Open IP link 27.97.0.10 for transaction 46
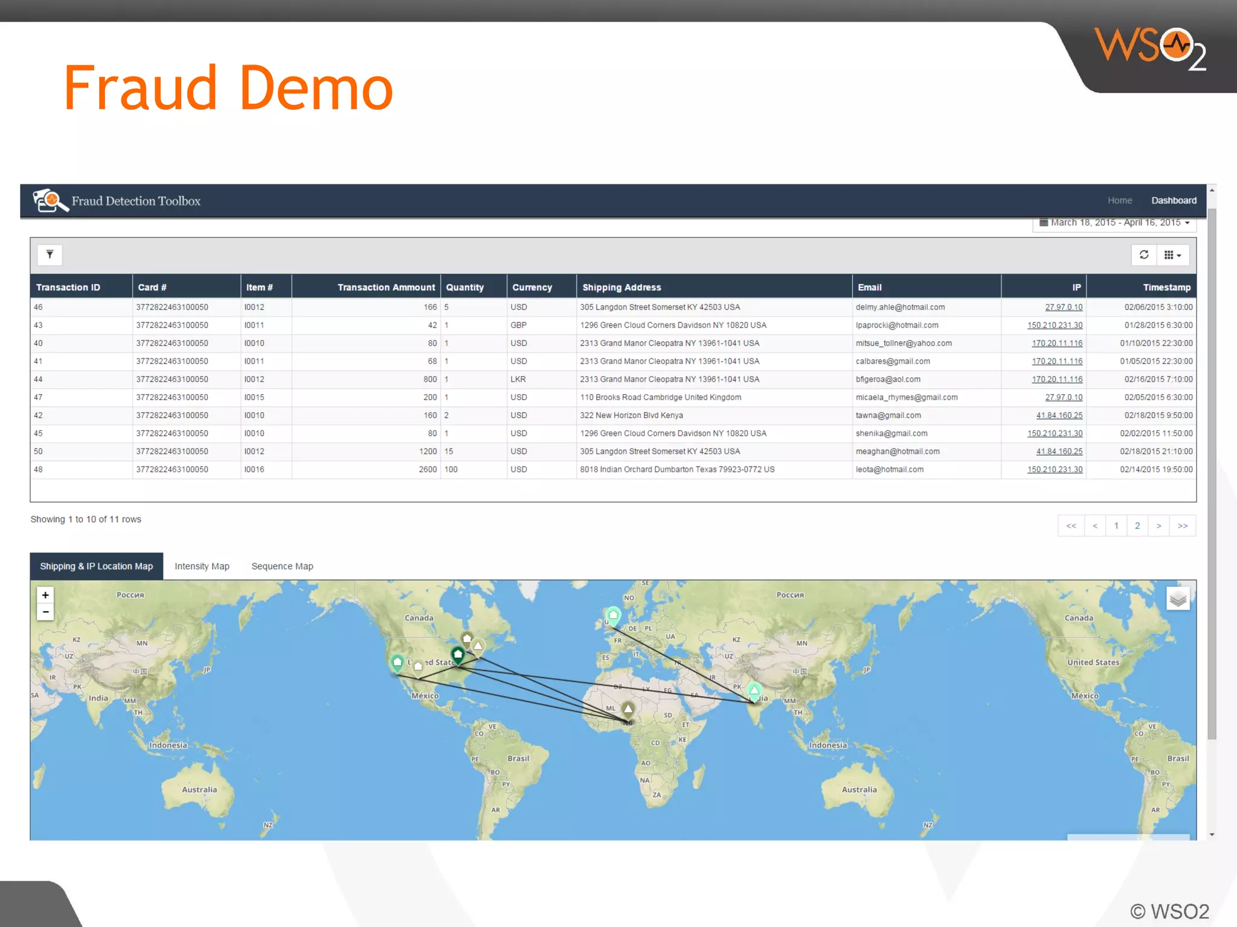Viewport: 1237px width, 927px height. [x=1064, y=307]
